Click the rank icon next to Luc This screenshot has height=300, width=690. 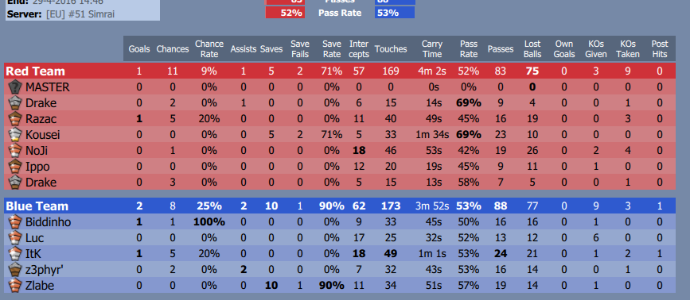(15, 238)
